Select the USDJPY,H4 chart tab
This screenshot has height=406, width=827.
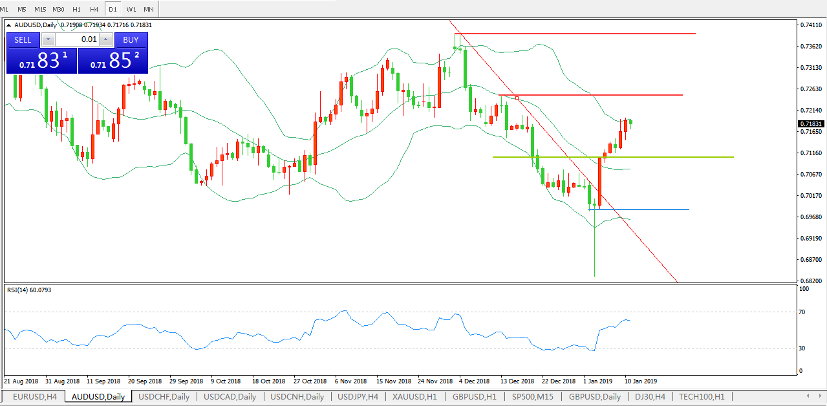point(358,397)
